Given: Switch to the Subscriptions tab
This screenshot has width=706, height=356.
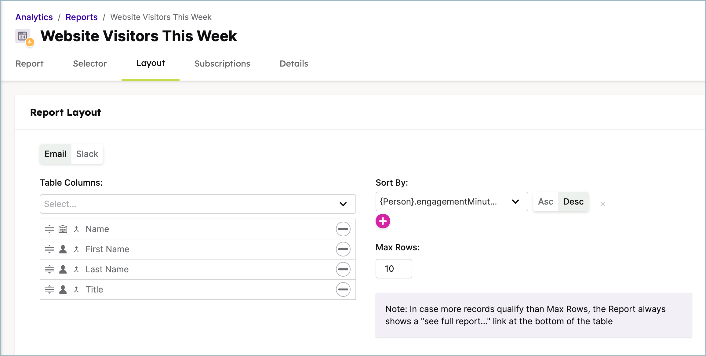Looking at the screenshot, I should coord(222,64).
